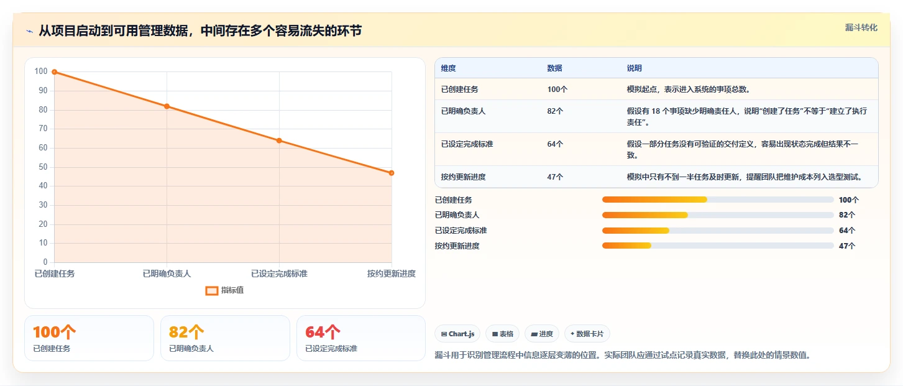
Task: Click the star icon in 数据卡片 chip
Action: pos(572,334)
